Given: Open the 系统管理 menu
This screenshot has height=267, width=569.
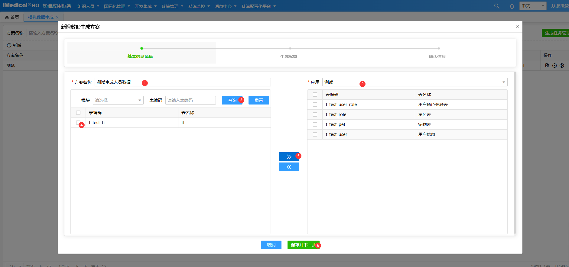Looking at the screenshot, I should [x=172, y=6].
